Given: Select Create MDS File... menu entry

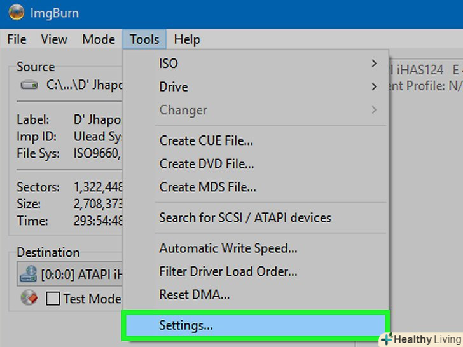Looking at the screenshot, I should coord(256,187).
